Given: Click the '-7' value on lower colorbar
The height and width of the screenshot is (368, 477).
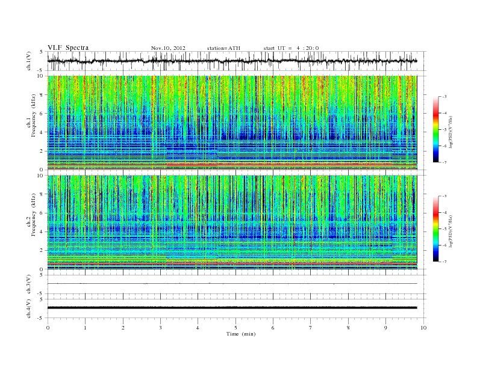Looking at the screenshot, I should tap(444, 262).
